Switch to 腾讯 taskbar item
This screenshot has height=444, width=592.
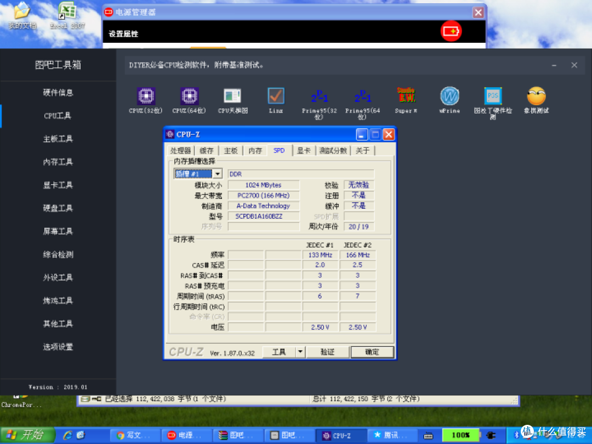[392, 435]
